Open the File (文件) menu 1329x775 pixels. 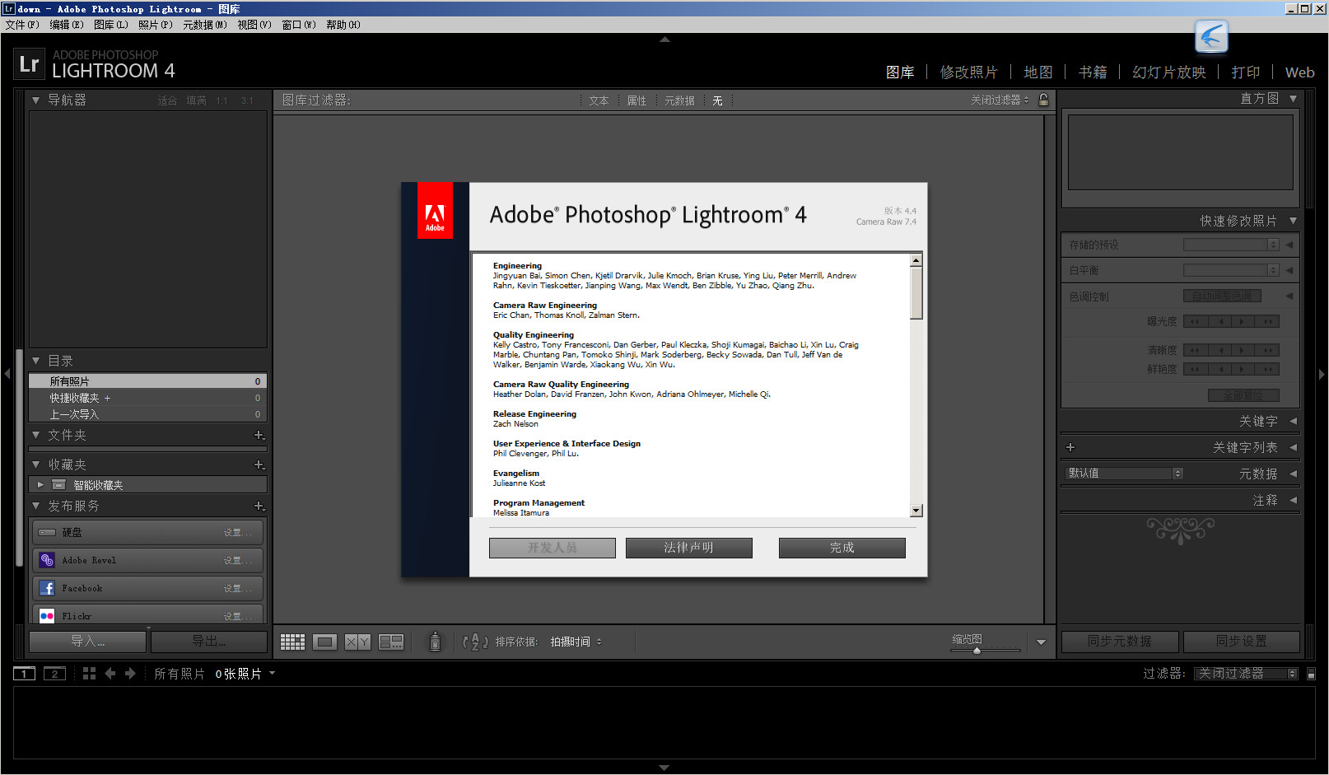tap(22, 25)
